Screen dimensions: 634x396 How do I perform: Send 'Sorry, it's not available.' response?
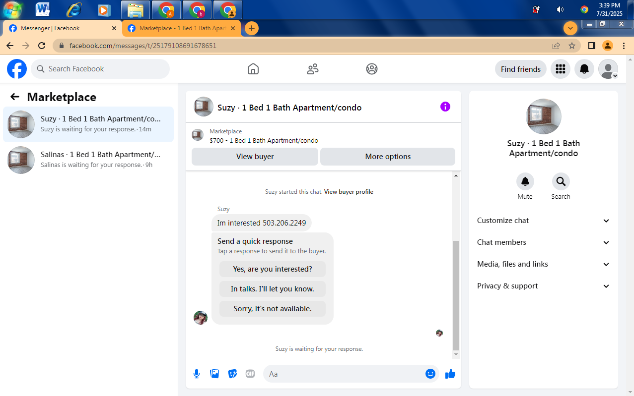pyautogui.click(x=273, y=309)
